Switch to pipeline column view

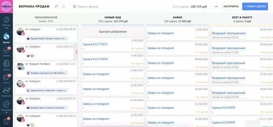57,7
